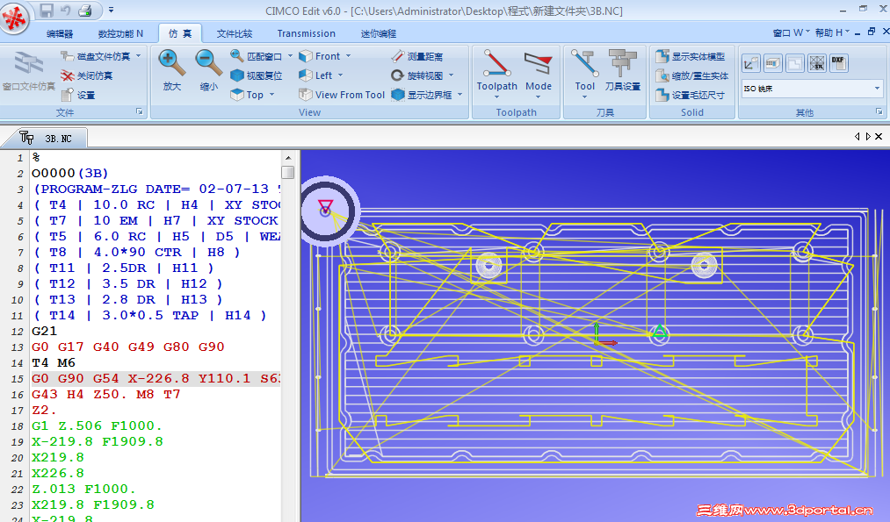
Task: Open the 其他 group dialog launcher
Action: click(879, 111)
